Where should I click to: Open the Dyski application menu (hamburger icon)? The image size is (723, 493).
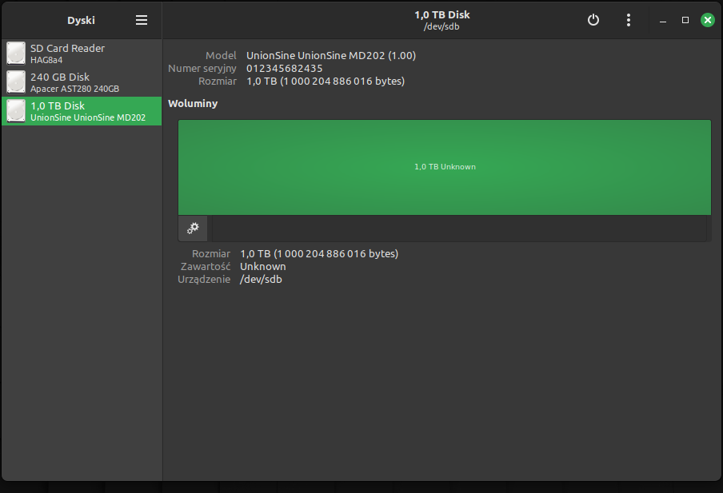[142, 20]
